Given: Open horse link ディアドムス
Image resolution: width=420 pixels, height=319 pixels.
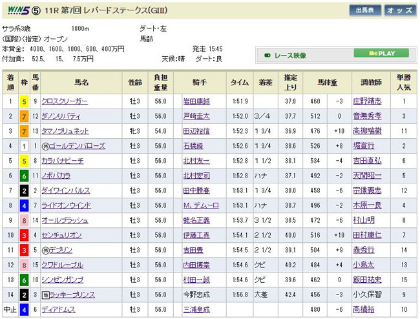Looking at the screenshot, I should coord(58,309).
